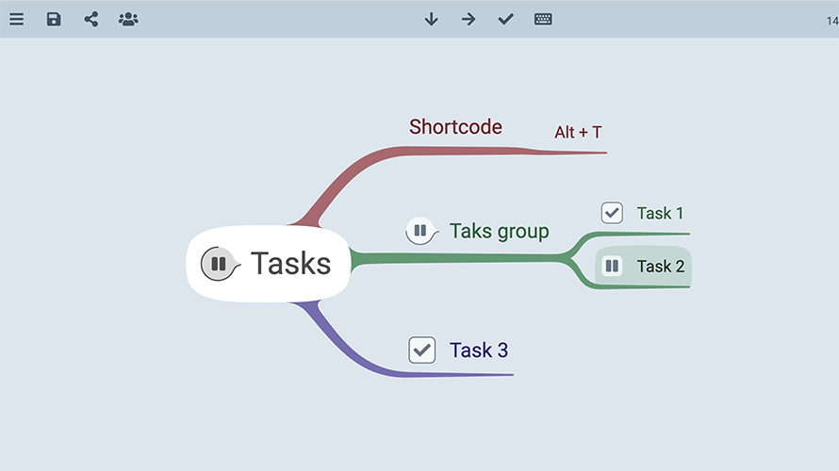
Task: Open the collaborators people icon
Action: (x=128, y=19)
